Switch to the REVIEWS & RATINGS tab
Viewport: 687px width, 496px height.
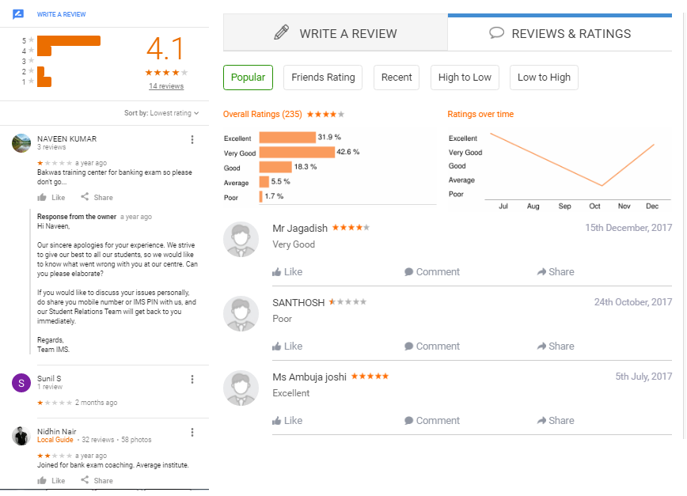pos(560,33)
